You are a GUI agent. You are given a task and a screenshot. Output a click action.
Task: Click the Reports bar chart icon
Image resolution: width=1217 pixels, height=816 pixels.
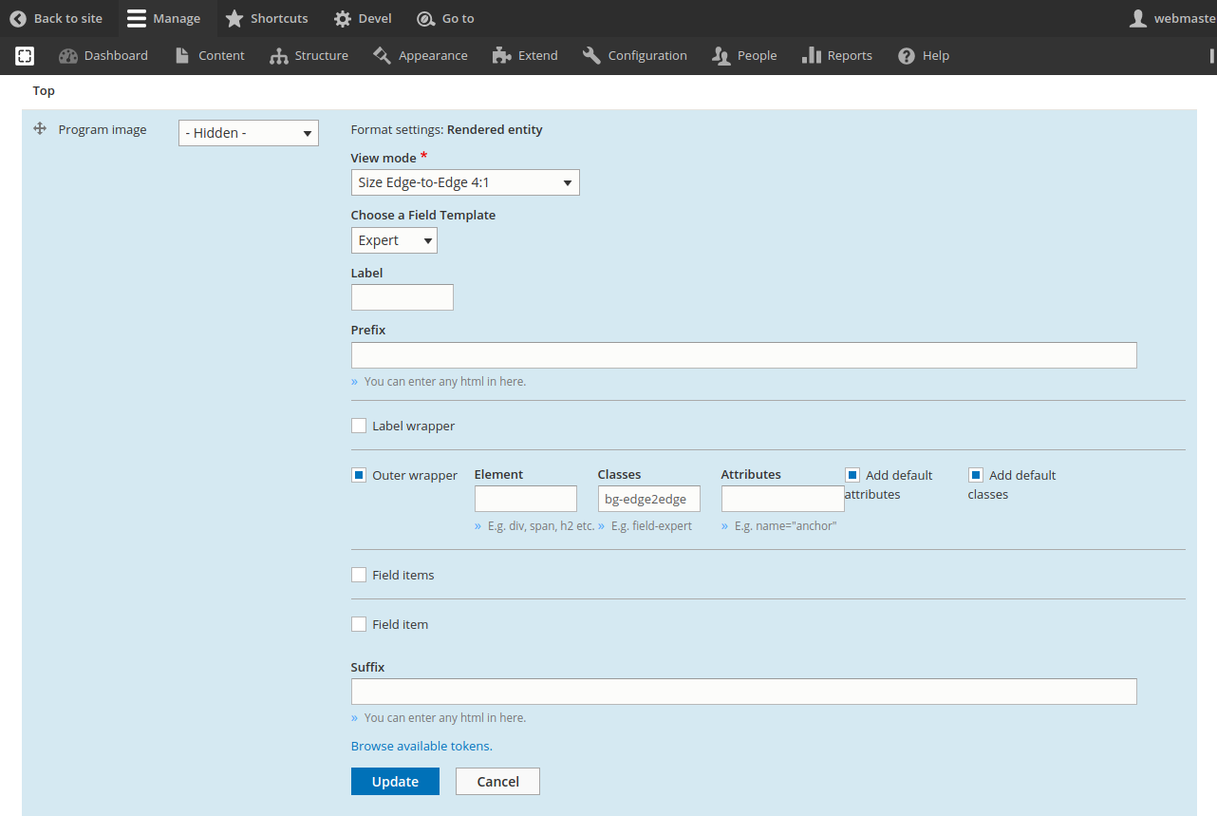(811, 56)
